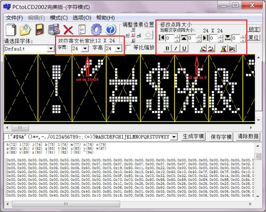Viewport: 266px width, 212px height.
Task: Click the open image folder icon
Action: (x=25, y=30)
